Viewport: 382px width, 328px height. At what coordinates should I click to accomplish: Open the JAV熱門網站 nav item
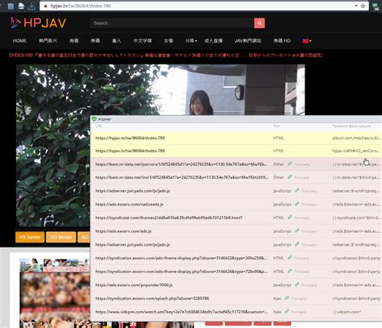point(248,41)
